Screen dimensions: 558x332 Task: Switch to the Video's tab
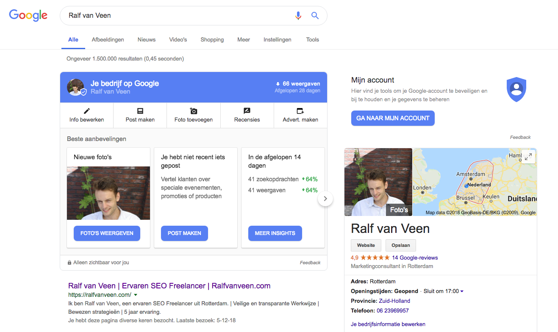tap(178, 39)
